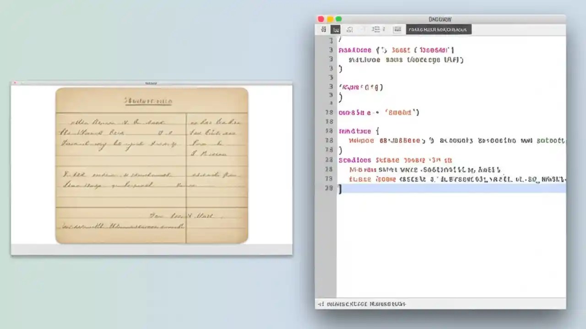Click the handwritten note image in the left window
The image size is (586, 329).
coord(152,164)
